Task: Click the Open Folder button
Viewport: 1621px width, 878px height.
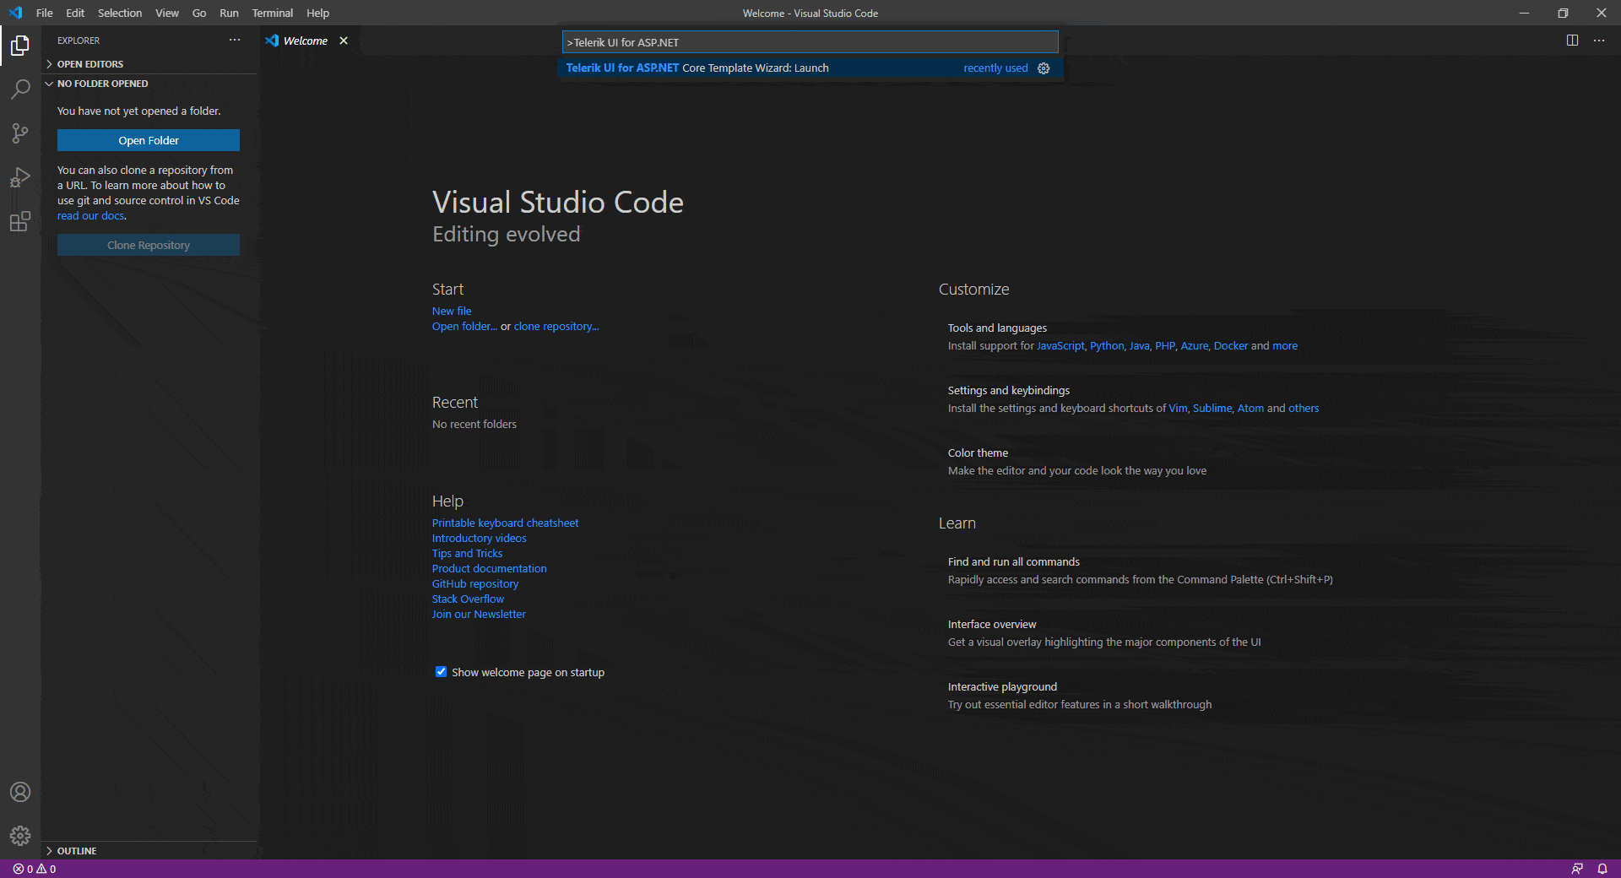Action: pos(149,141)
